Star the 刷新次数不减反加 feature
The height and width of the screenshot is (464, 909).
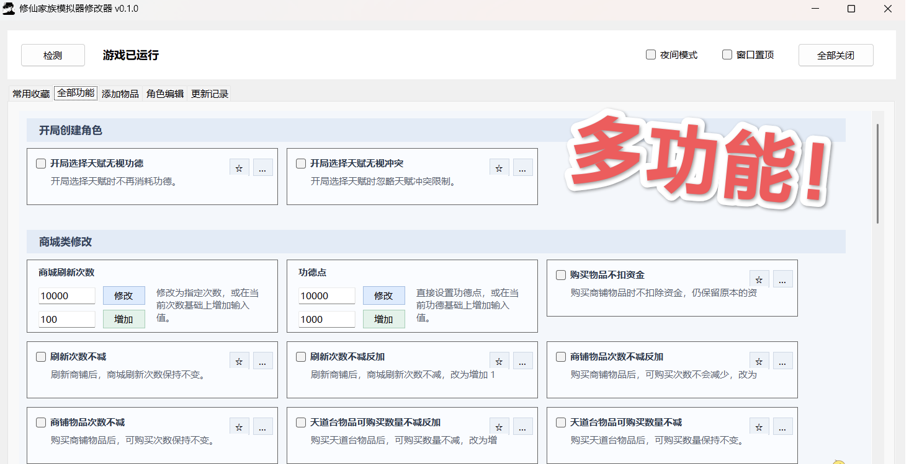point(499,361)
